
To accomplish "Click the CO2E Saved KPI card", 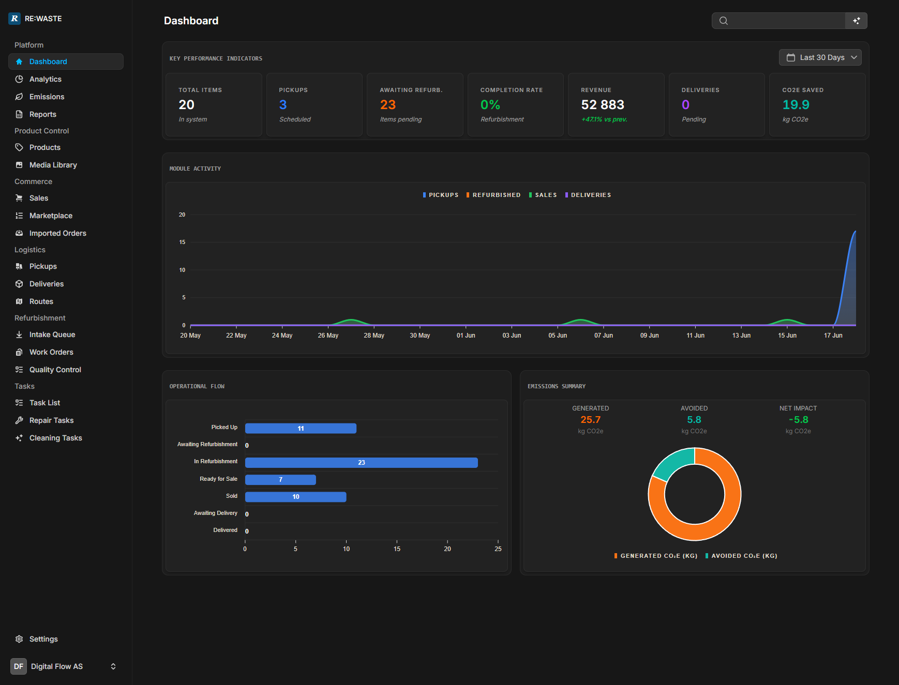I will (x=817, y=104).
